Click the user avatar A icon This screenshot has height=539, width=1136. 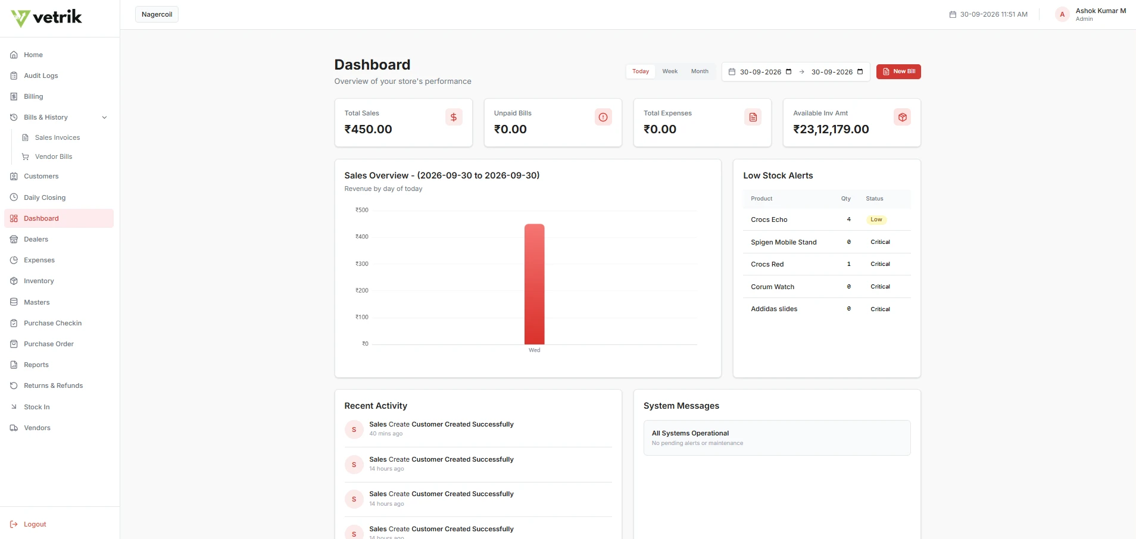click(1062, 14)
